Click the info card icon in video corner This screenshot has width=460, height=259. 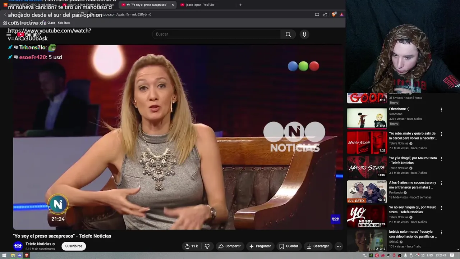[x=335, y=219]
